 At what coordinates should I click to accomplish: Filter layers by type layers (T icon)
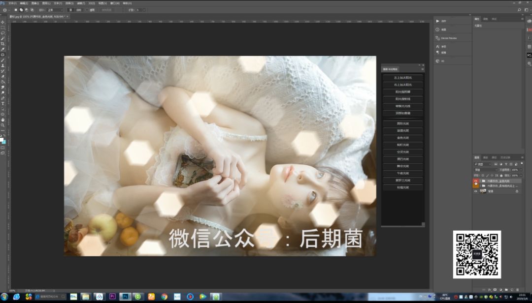tap(506, 164)
